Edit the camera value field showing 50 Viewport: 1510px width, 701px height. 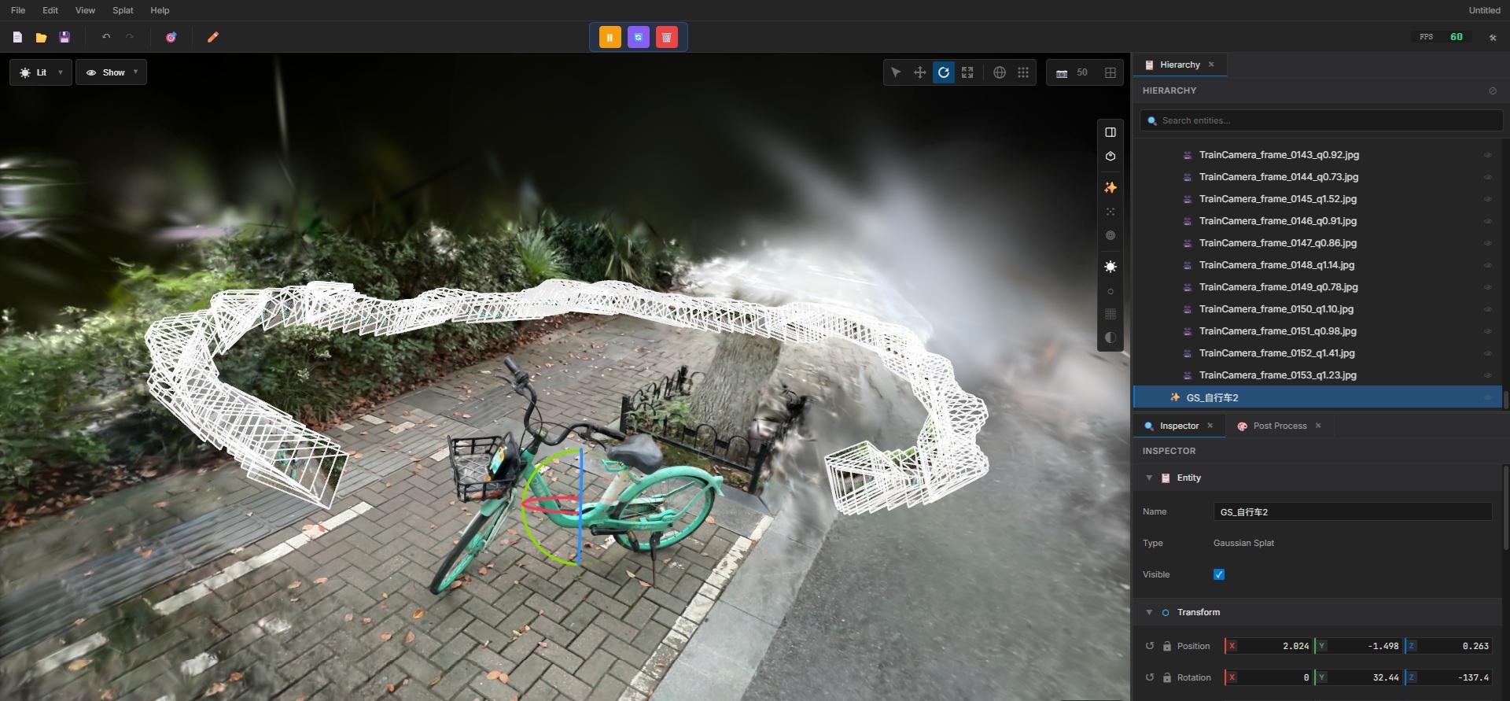tap(1082, 72)
